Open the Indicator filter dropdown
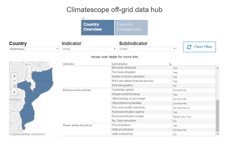This screenshot has height=145, width=229. 89,49
